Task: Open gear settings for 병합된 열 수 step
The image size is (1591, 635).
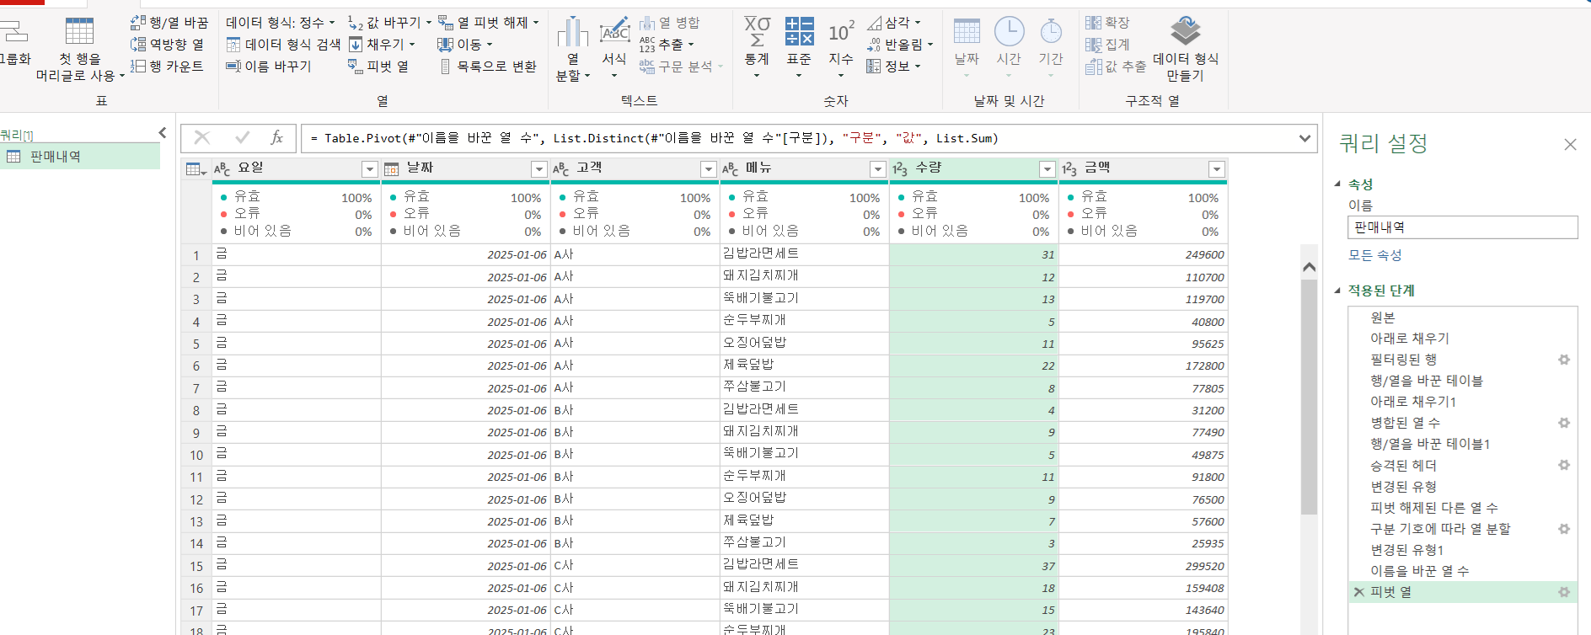Action: 1564,423
